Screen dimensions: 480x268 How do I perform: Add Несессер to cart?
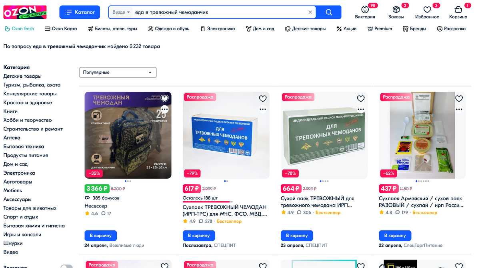point(101,236)
